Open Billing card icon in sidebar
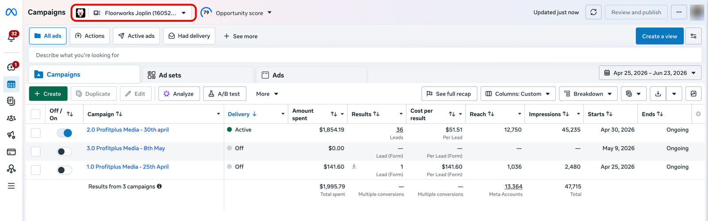 [x=12, y=152]
